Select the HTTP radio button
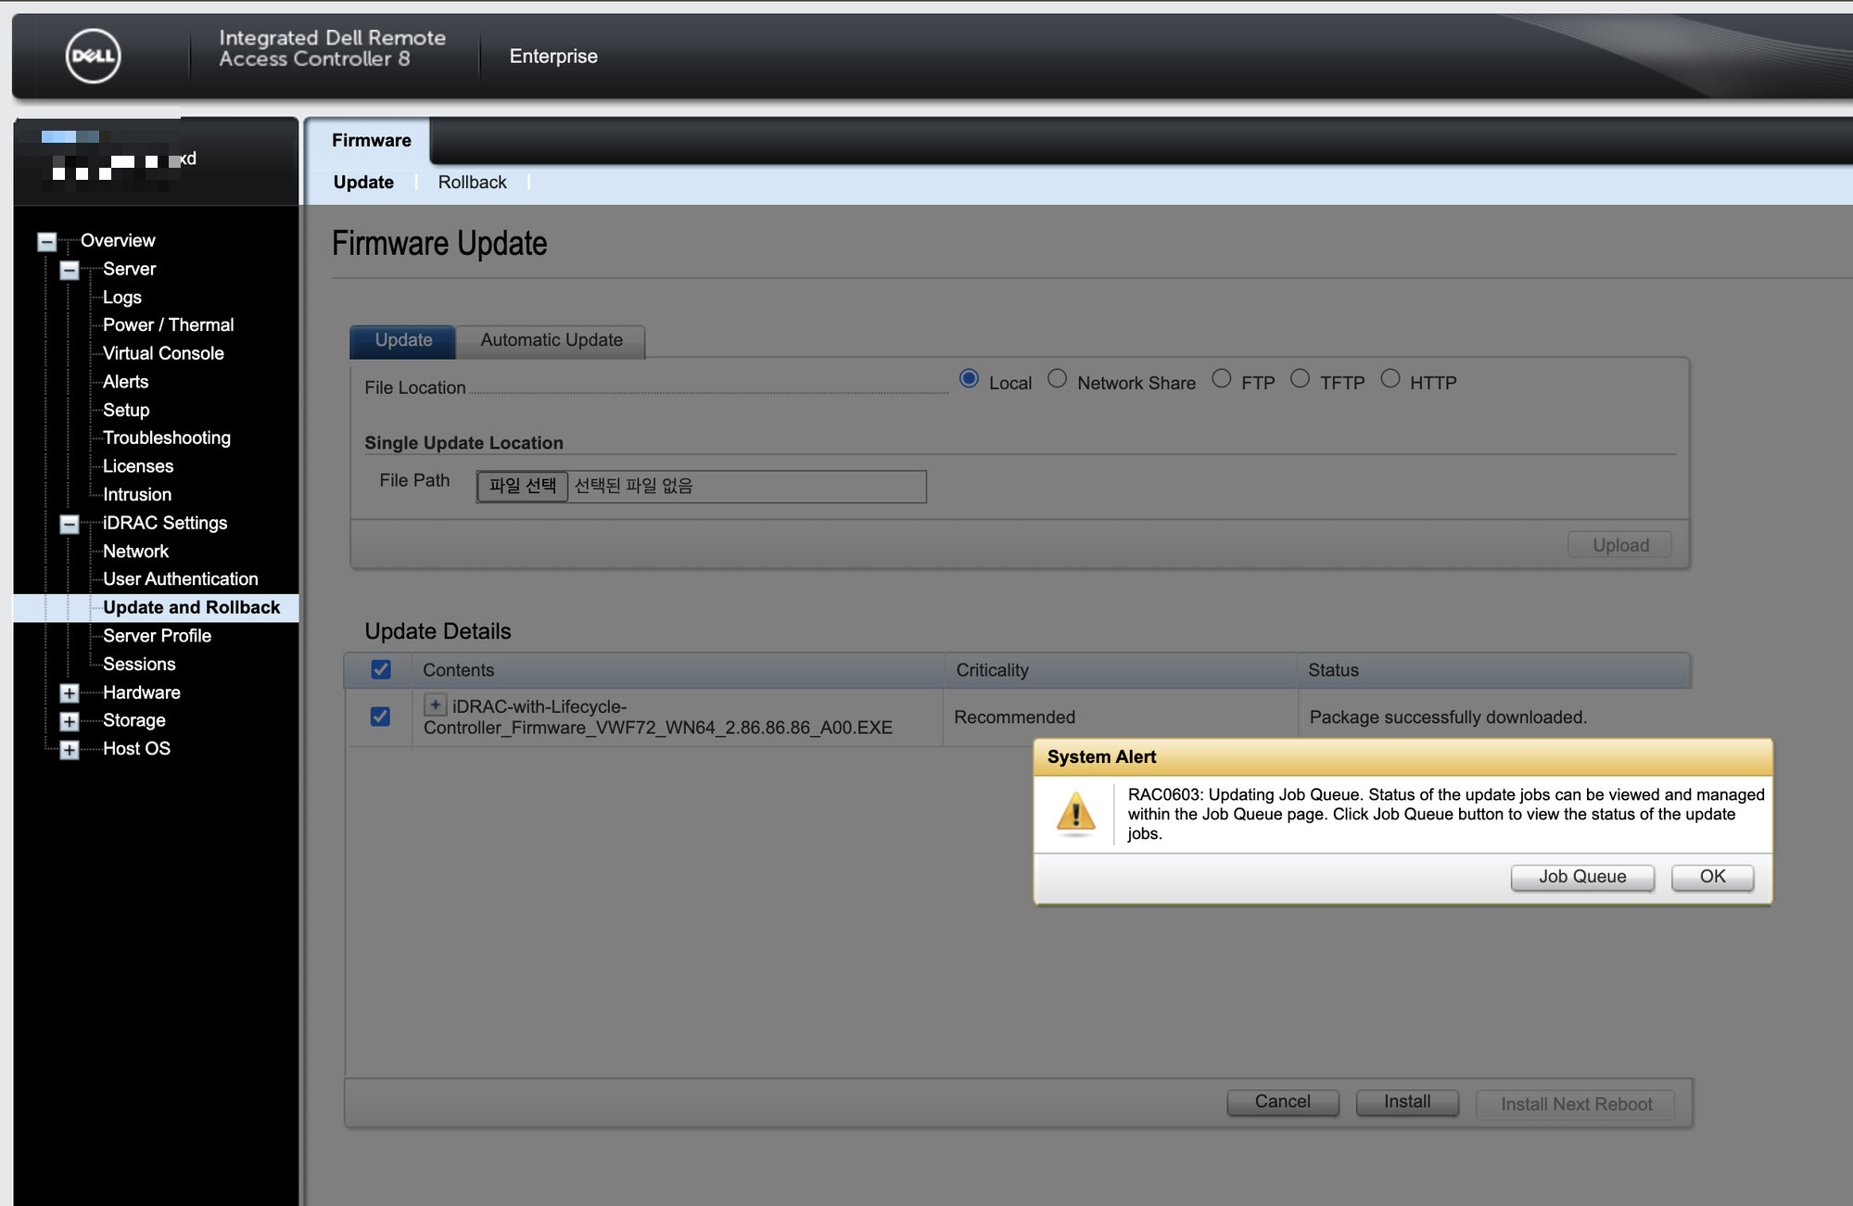Image resolution: width=1853 pixels, height=1206 pixels. (x=1390, y=379)
